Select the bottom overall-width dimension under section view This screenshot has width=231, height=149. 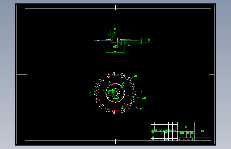(115, 52)
